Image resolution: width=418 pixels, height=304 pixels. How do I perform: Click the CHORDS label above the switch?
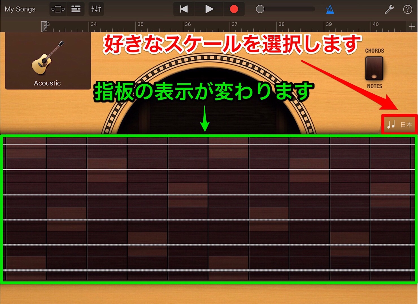click(375, 51)
